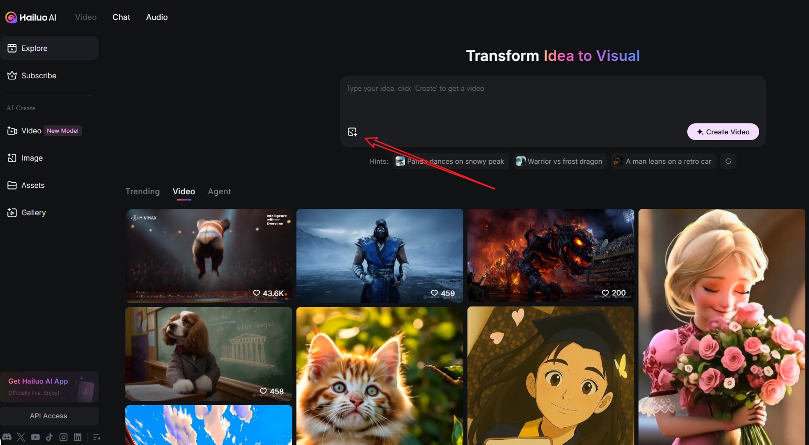
Task: Click the Create Video button
Action: (x=723, y=132)
